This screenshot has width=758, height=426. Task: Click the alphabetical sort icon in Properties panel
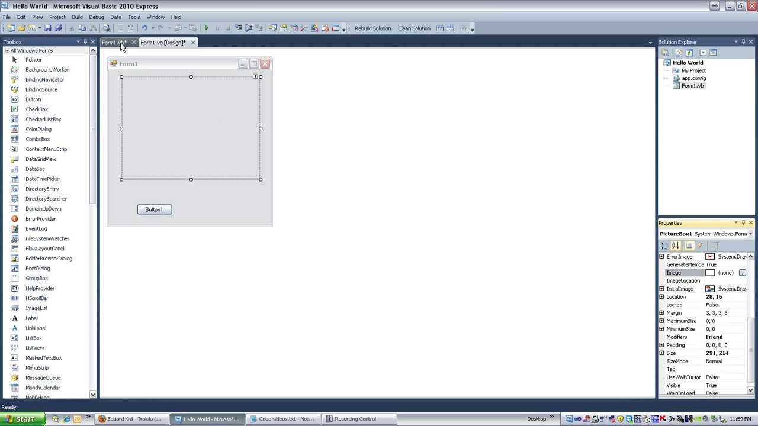click(x=674, y=246)
